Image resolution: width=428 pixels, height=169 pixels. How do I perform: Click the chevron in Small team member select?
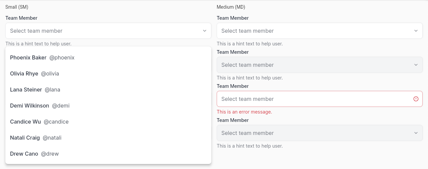pos(205,31)
